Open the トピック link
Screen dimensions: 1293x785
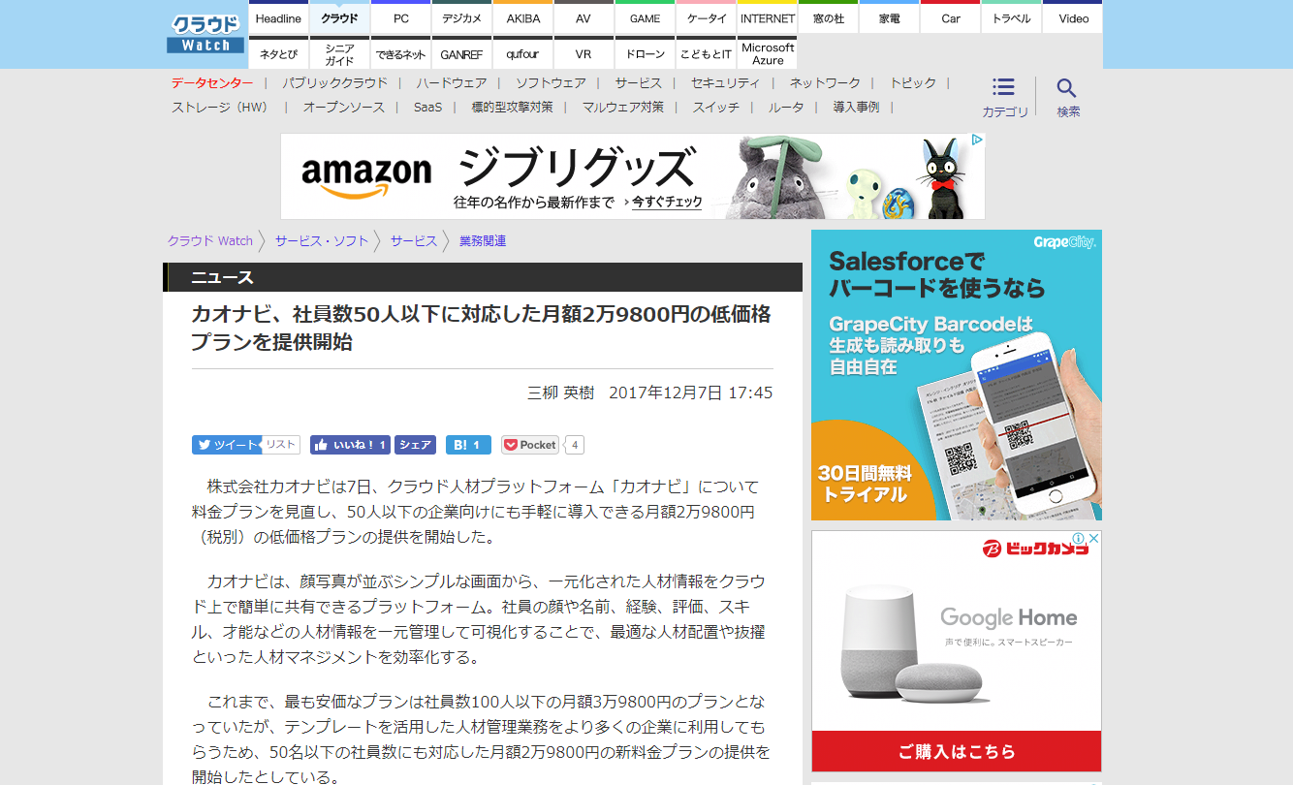pos(913,83)
